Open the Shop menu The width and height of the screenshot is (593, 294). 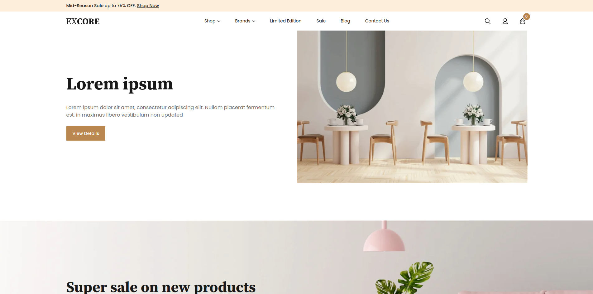[x=210, y=21]
